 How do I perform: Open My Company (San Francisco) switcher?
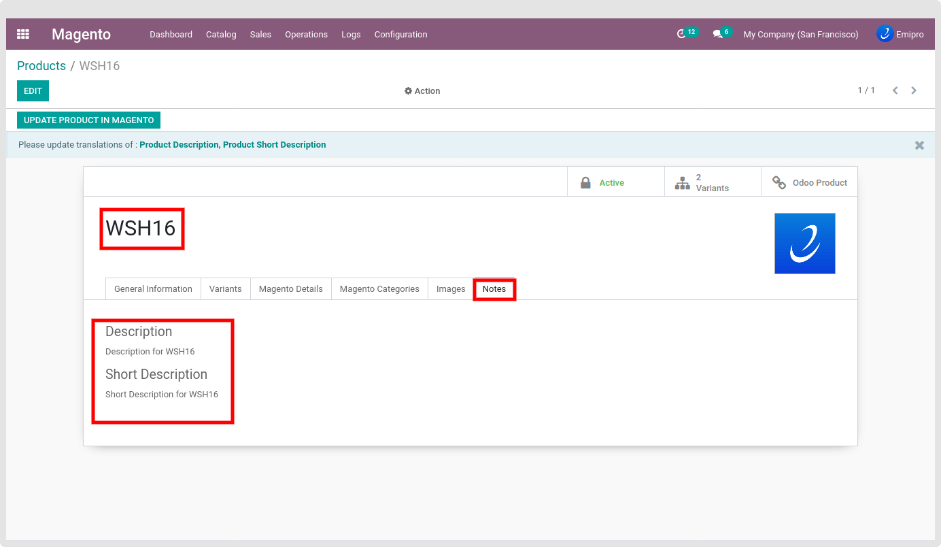click(x=801, y=34)
